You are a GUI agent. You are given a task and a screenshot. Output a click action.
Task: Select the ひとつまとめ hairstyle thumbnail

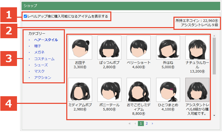click(x=168, y=90)
